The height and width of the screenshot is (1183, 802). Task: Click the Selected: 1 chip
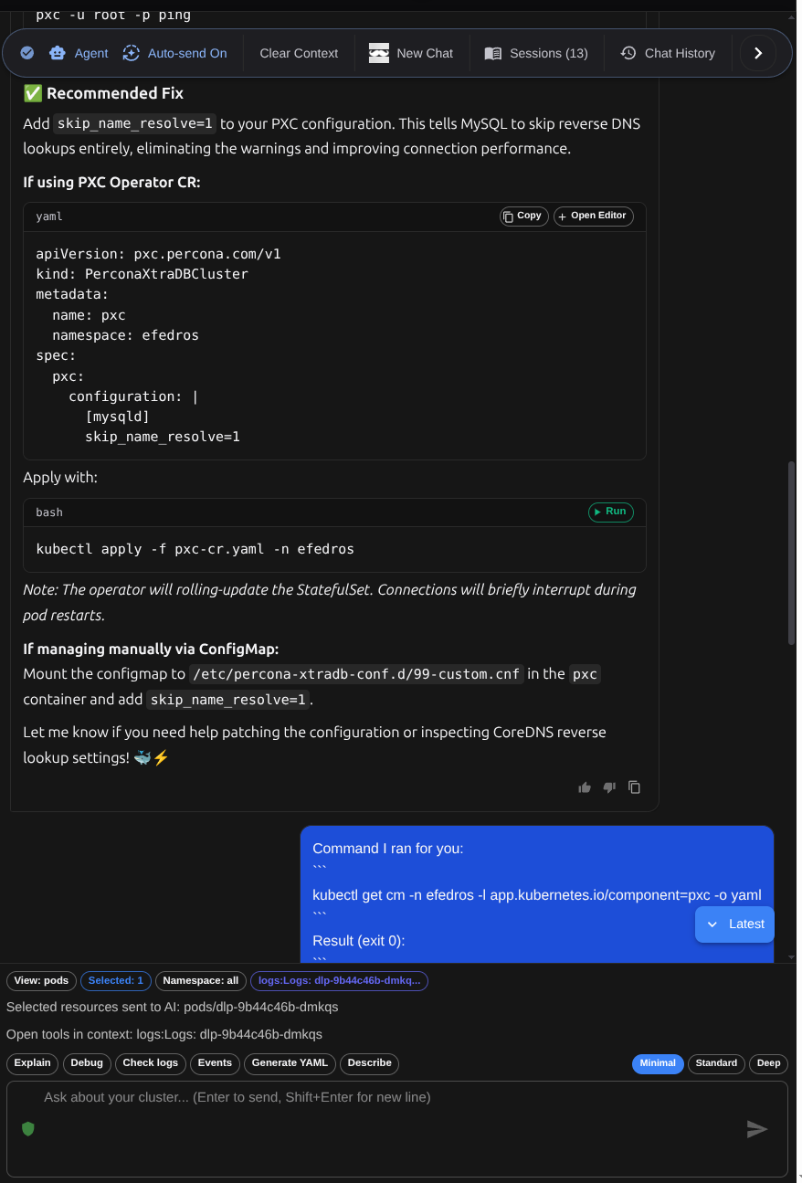click(116, 980)
